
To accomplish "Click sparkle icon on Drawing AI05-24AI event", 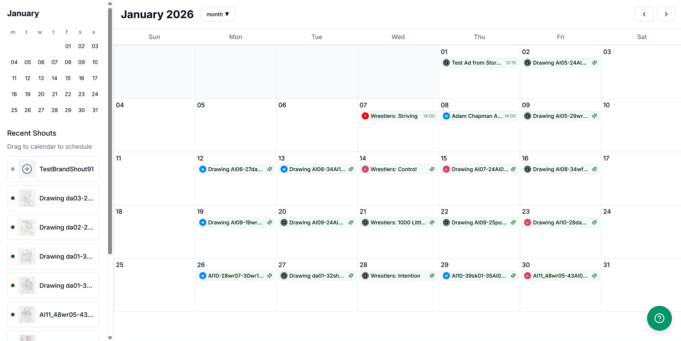I will [x=595, y=63].
